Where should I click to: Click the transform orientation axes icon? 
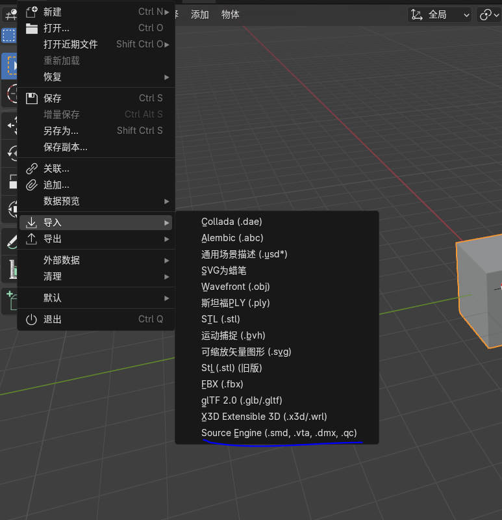click(416, 15)
